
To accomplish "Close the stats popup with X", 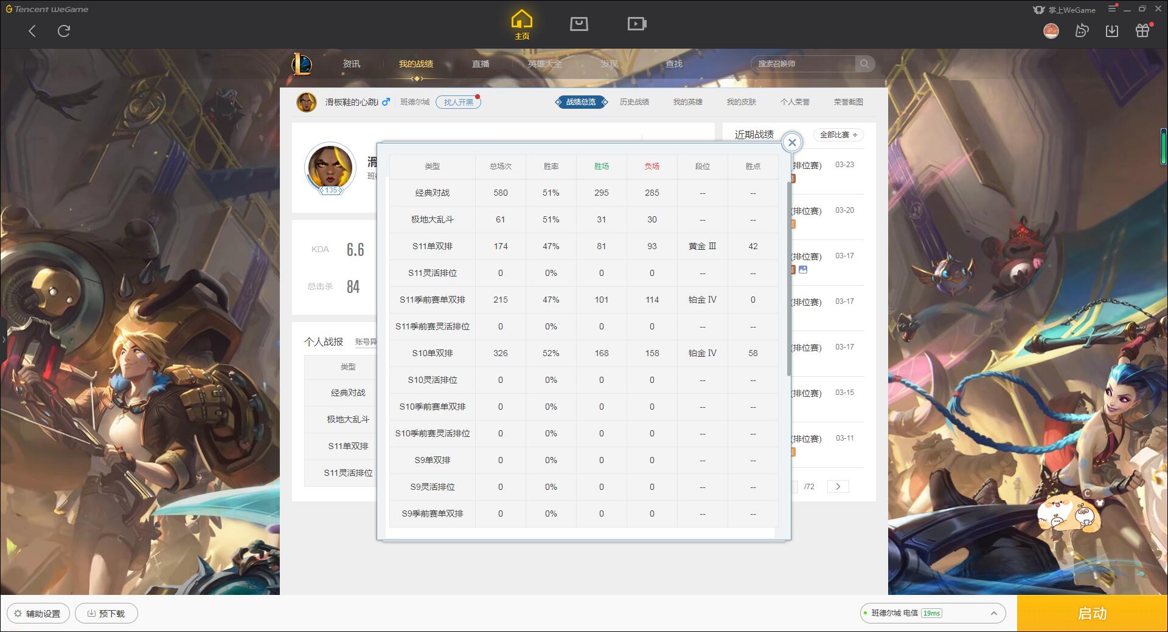I will pos(792,143).
